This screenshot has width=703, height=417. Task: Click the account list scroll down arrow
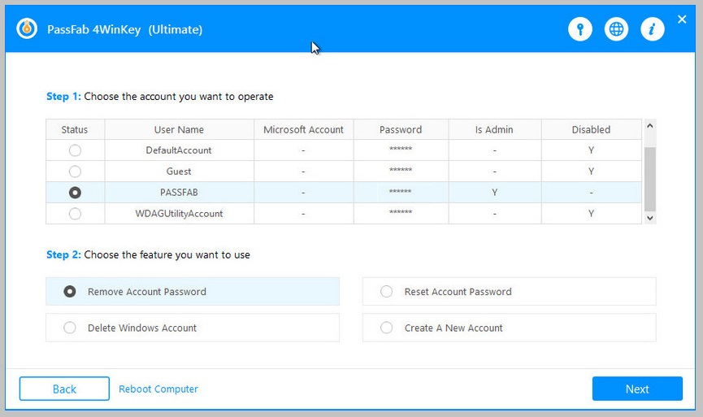click(x=649, y=218)
